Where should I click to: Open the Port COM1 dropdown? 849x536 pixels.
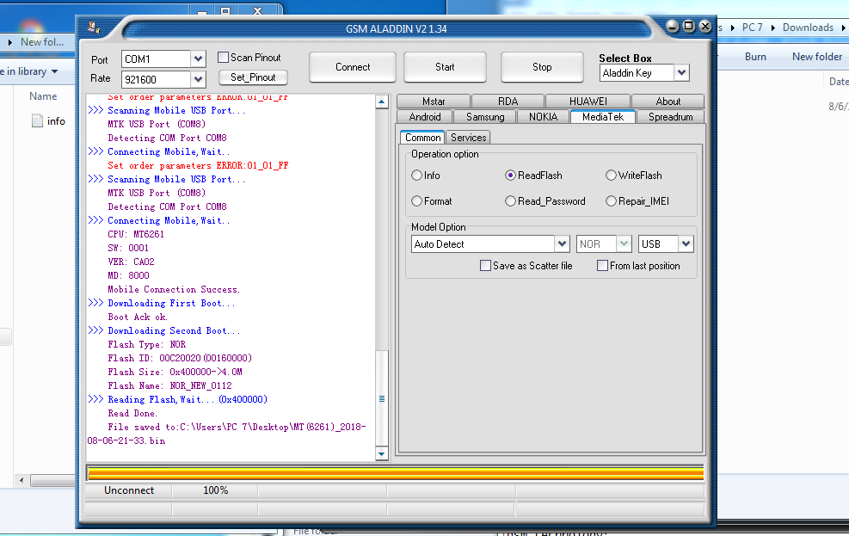tap(198, 59)
